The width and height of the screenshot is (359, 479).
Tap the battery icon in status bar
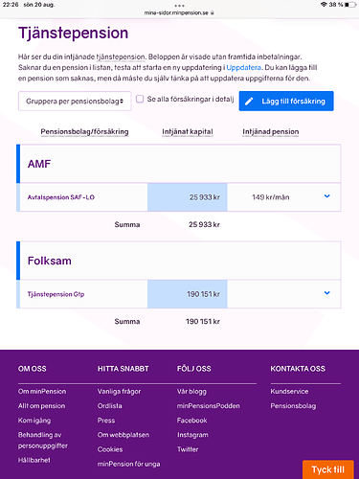point(350,5)
